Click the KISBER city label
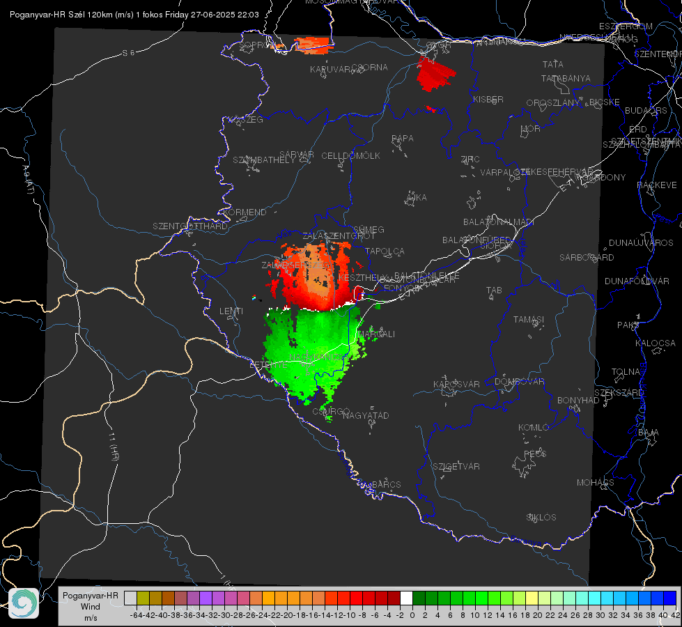 pos(488,100)
